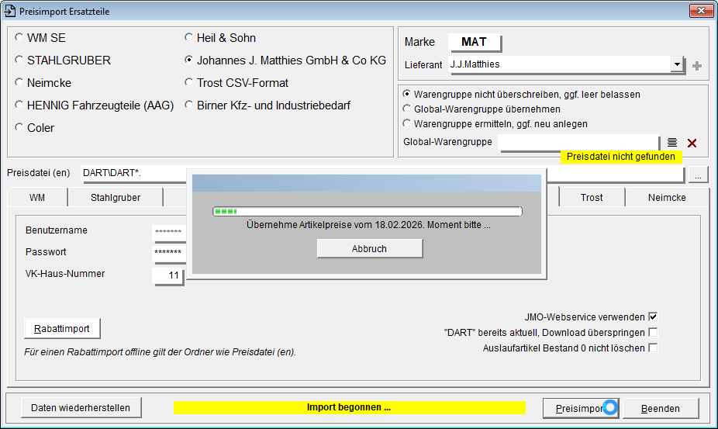
Task: Click 'Preisdatei nicht gefunden' notice
Action: 621,157
